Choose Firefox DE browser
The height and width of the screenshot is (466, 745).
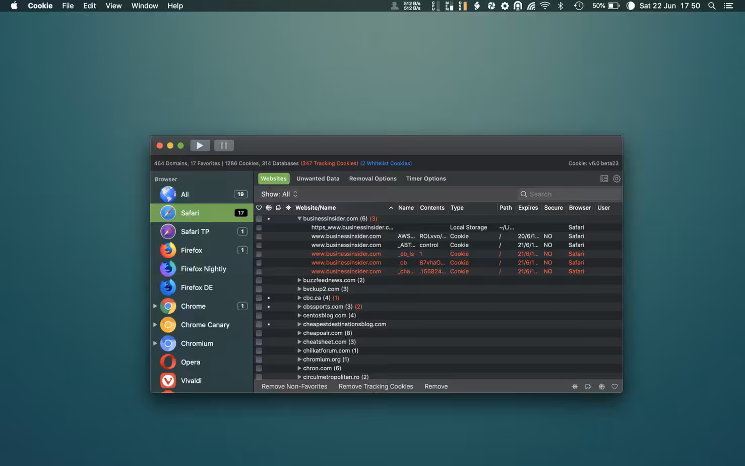tap(202, 287)
